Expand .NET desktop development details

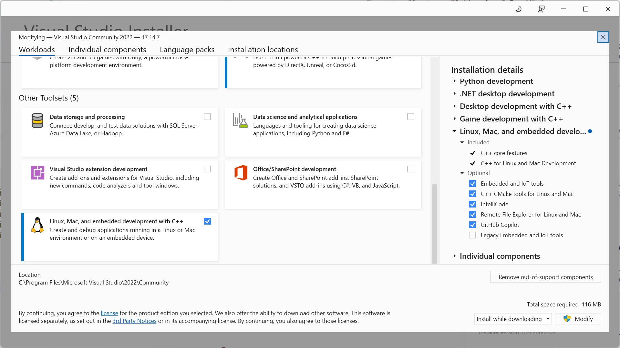pos(454,94)
